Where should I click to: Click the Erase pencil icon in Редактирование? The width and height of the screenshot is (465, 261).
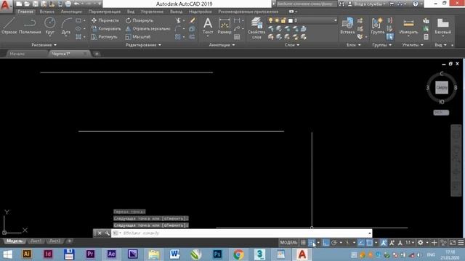click(192, 20)
